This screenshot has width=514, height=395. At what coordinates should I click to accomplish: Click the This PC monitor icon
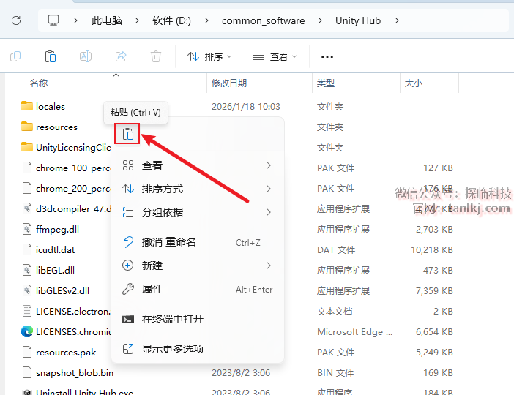53,20
